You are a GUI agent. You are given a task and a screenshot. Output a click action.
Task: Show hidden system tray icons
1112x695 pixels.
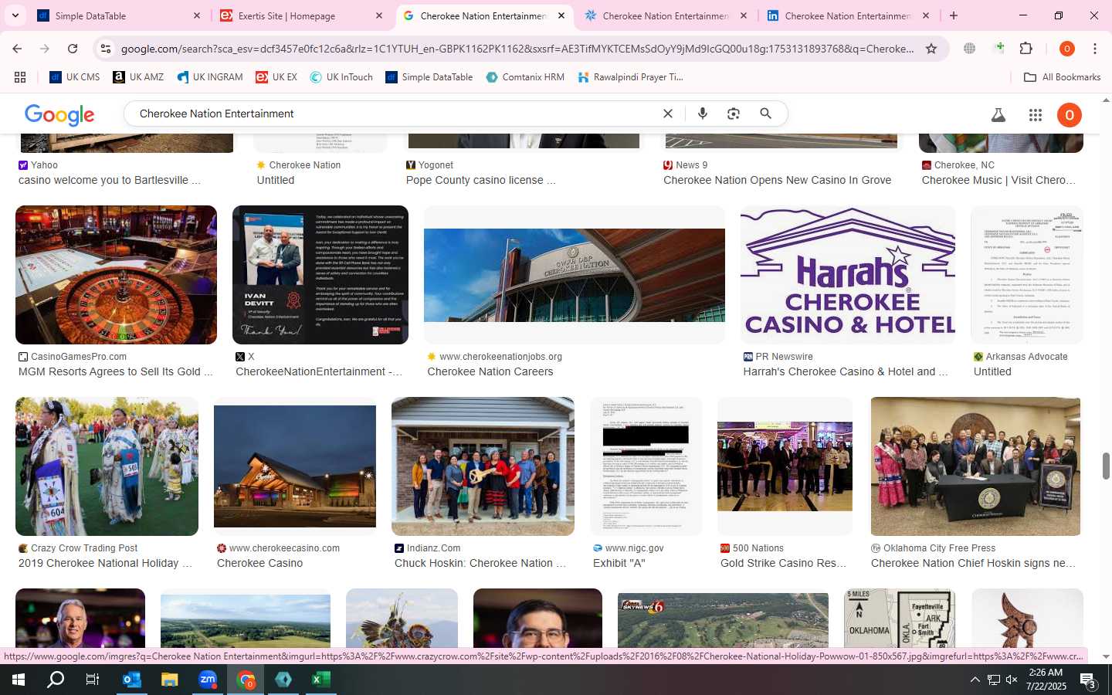point(975,680)
